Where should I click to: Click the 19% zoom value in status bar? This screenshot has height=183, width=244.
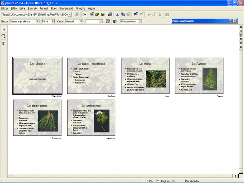point(150,181)
